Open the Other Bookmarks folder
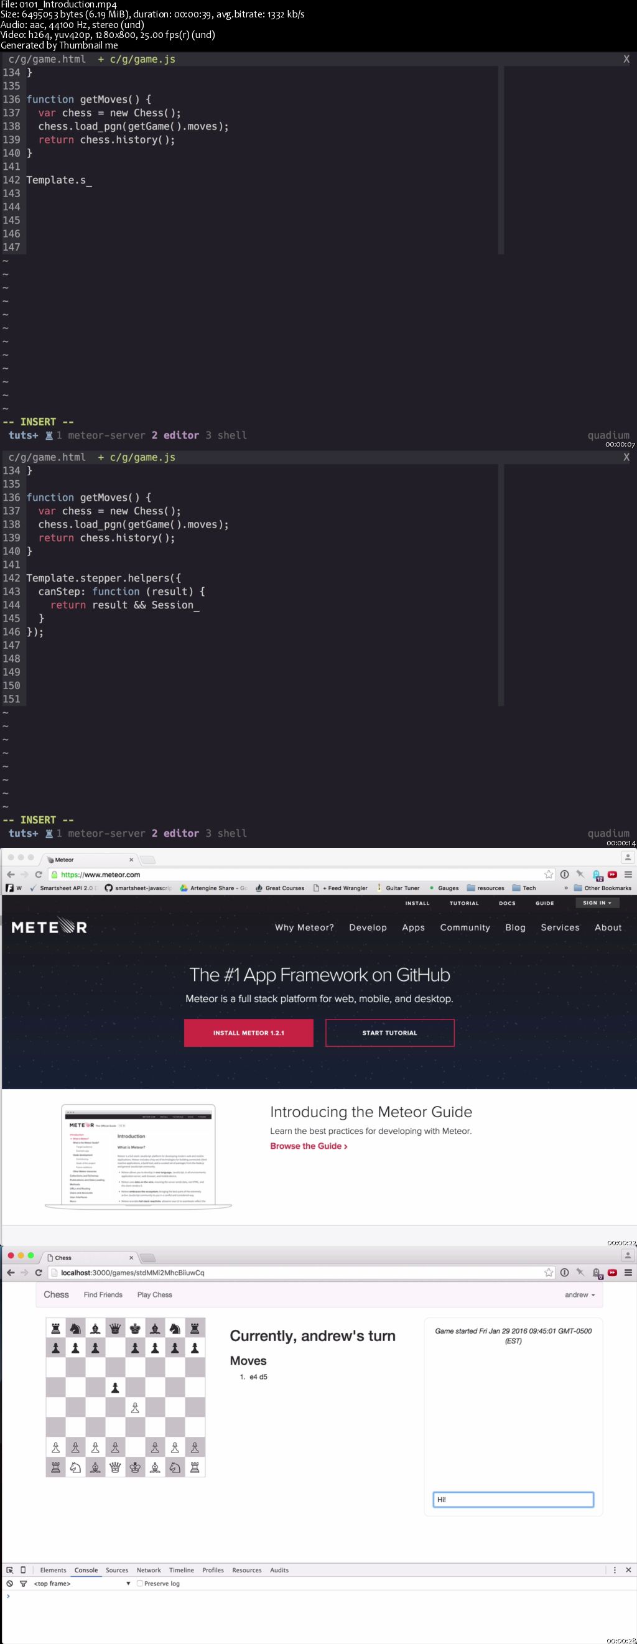637x1644 pixels. (x=602, y=888)
